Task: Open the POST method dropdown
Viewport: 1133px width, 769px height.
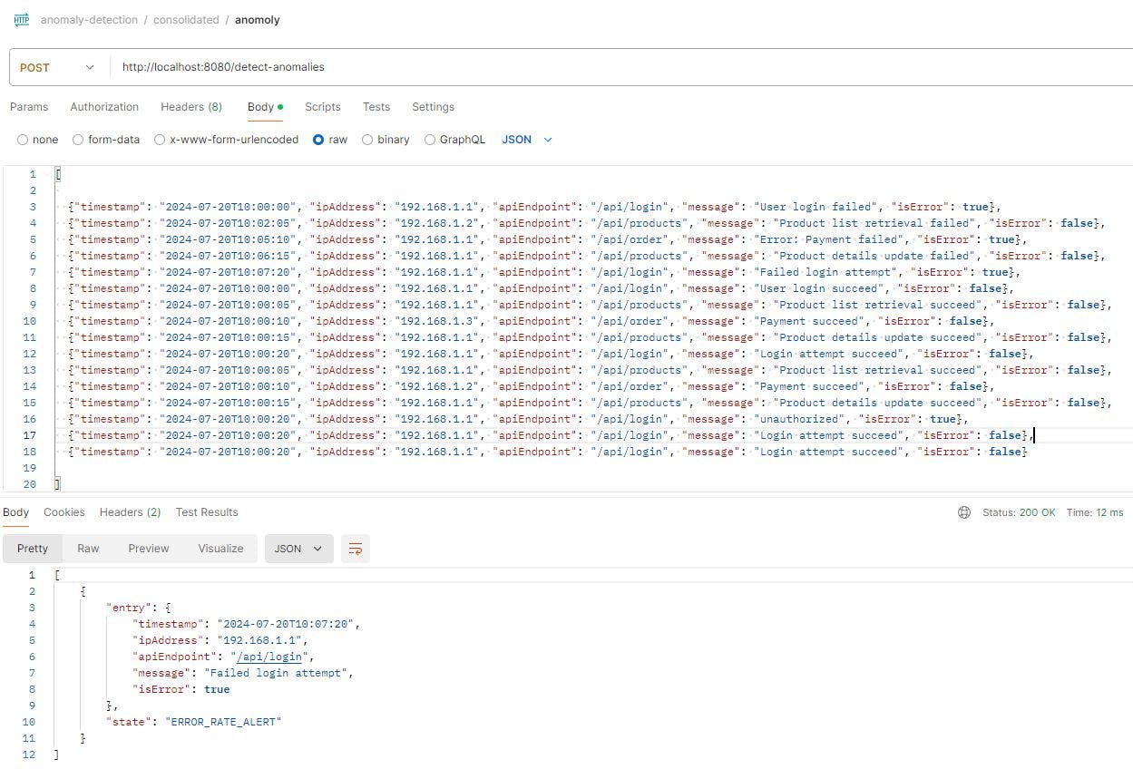Action: pyautogui.click(x=56, y=66)
